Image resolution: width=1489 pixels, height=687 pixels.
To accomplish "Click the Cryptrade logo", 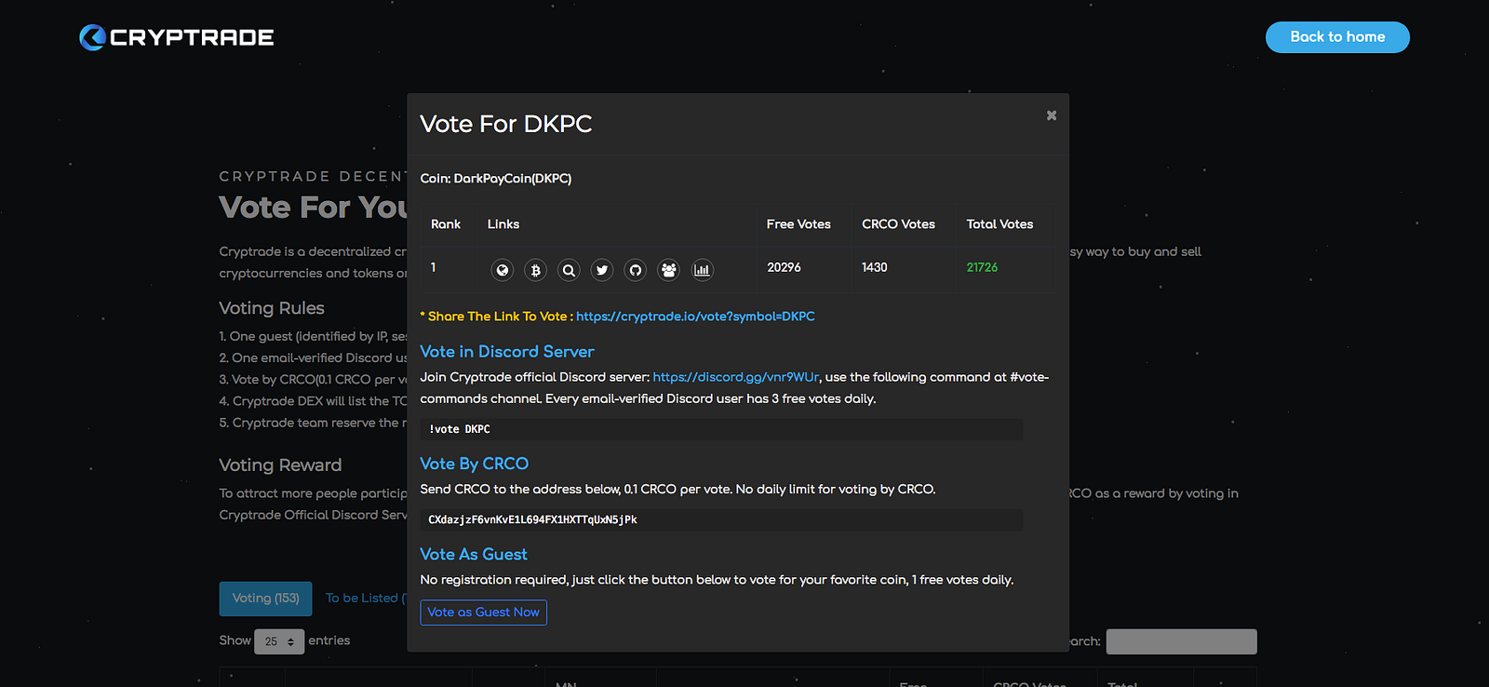I will click(177, 37).
